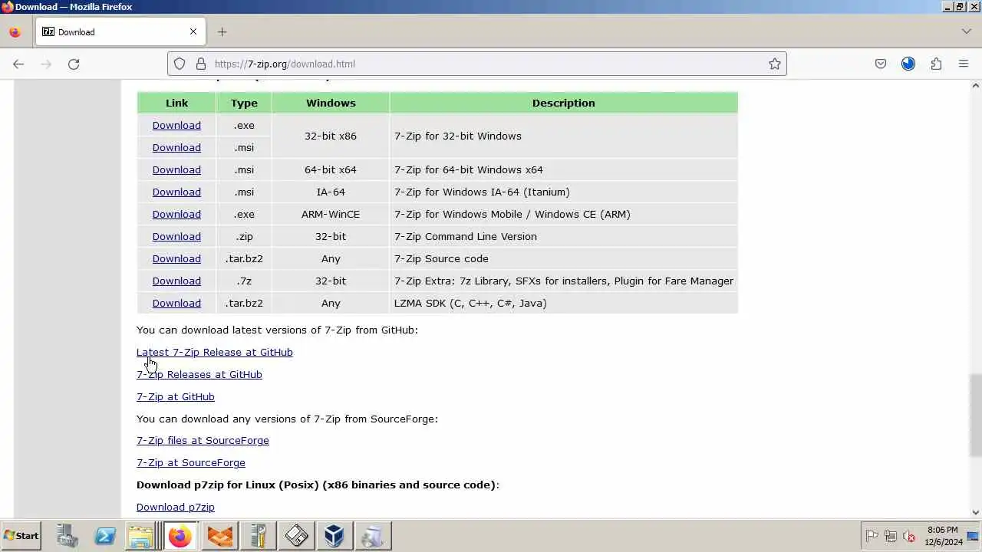Screen dimensions: 982x552
Task: Download the 64-bit x64 .msi
Action: point(176,170)
